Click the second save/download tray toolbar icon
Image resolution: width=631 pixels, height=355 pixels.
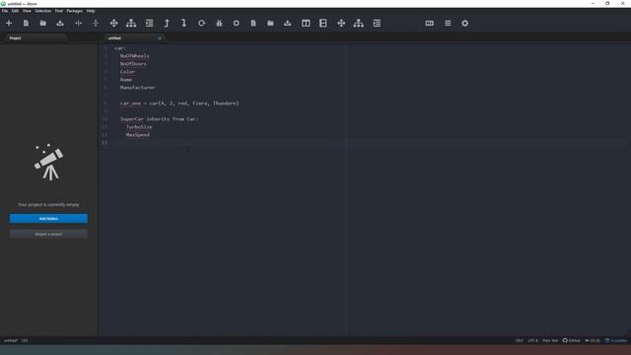click(287, 24)
